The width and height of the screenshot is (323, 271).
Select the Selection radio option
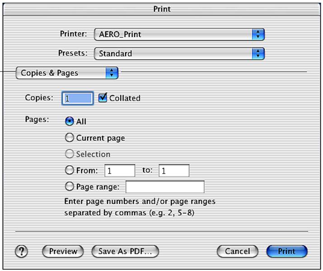click(70, 154)
